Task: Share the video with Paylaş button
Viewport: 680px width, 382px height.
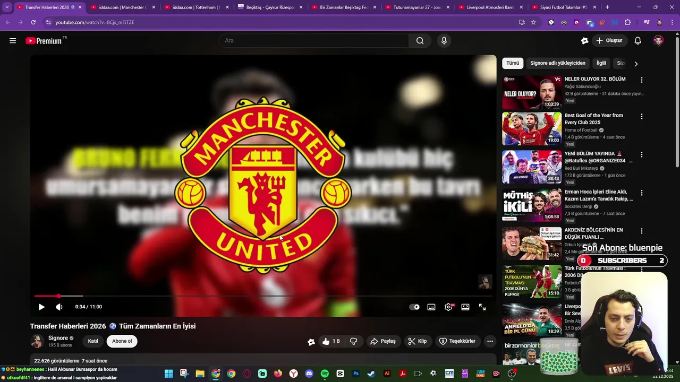Action: [383, 341]
